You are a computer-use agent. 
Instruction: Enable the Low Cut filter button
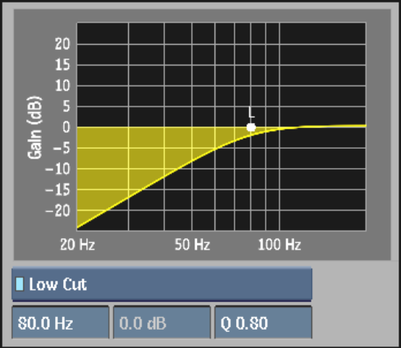click(x=162, y=284)
